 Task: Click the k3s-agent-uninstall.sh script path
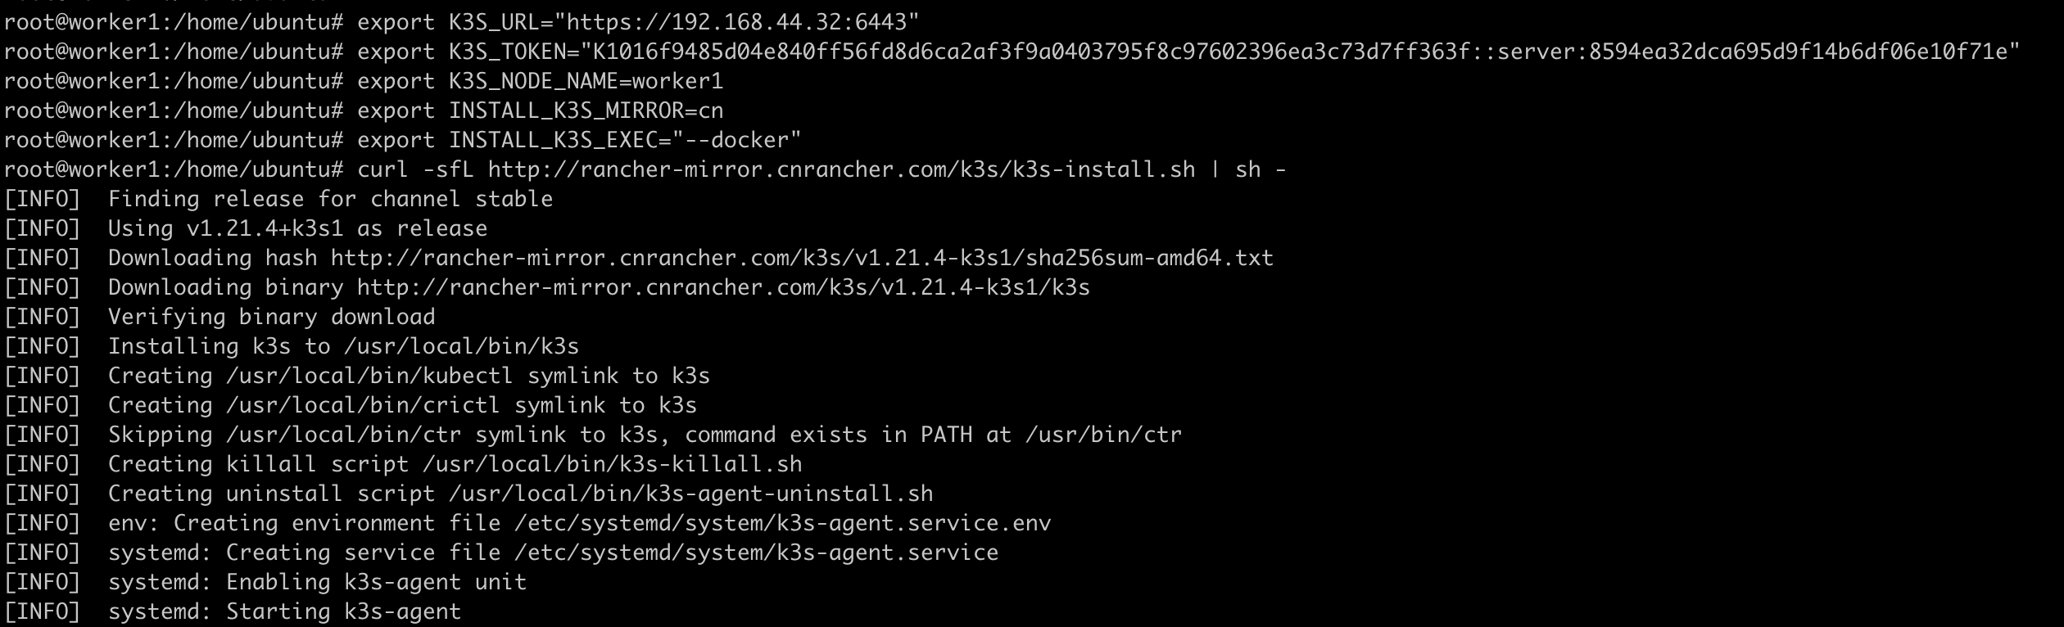(x=690, y=494)
